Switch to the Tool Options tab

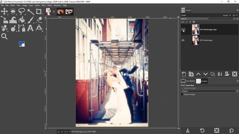pos(188,81)
